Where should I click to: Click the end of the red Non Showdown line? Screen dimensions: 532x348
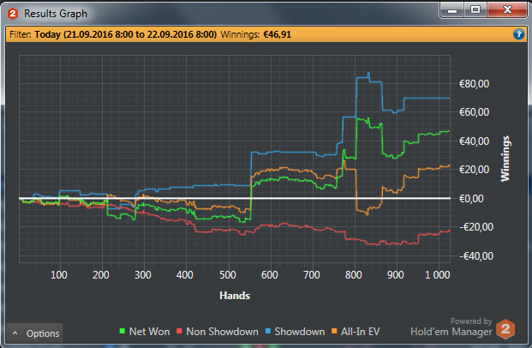click(x=449, y=231)
